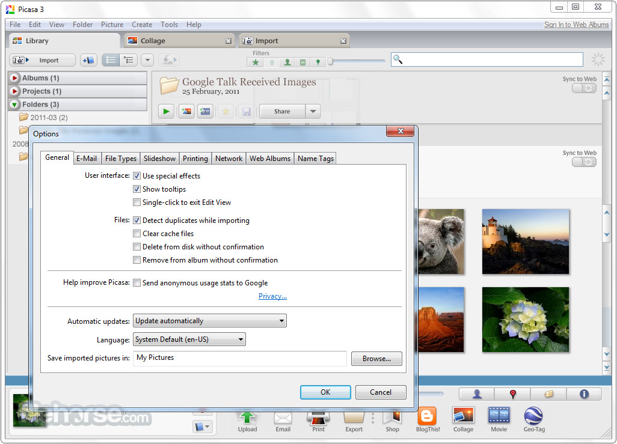Open the File menu

tap(15, 25)
